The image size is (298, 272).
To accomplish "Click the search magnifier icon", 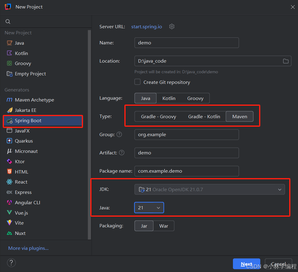I will click(8, 22).
